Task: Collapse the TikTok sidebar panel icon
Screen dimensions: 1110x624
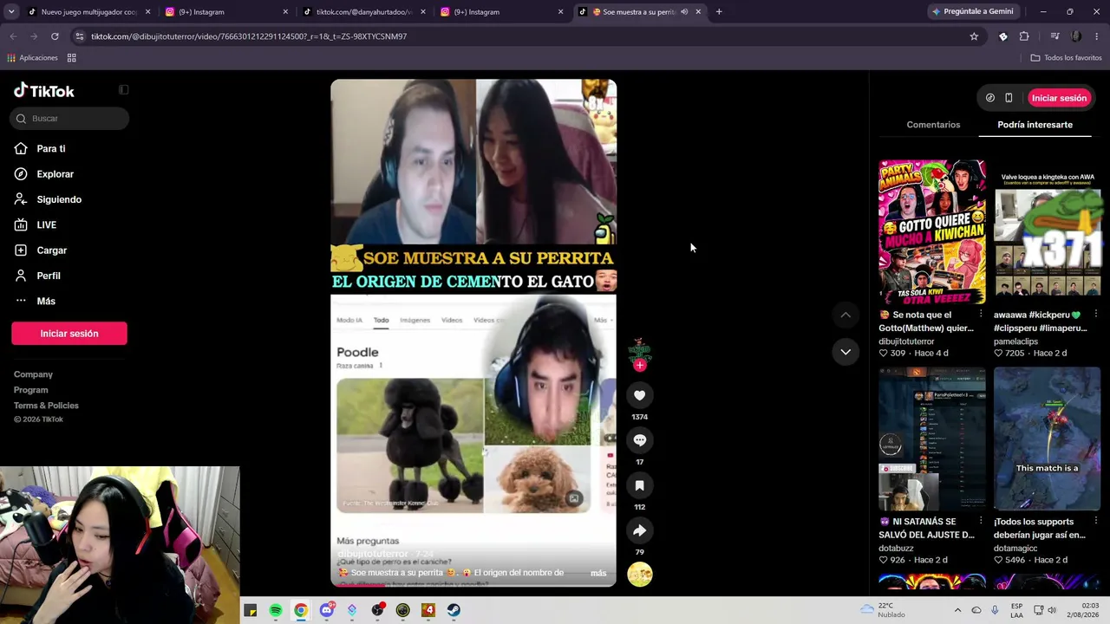Action: (x=124, y=89)
